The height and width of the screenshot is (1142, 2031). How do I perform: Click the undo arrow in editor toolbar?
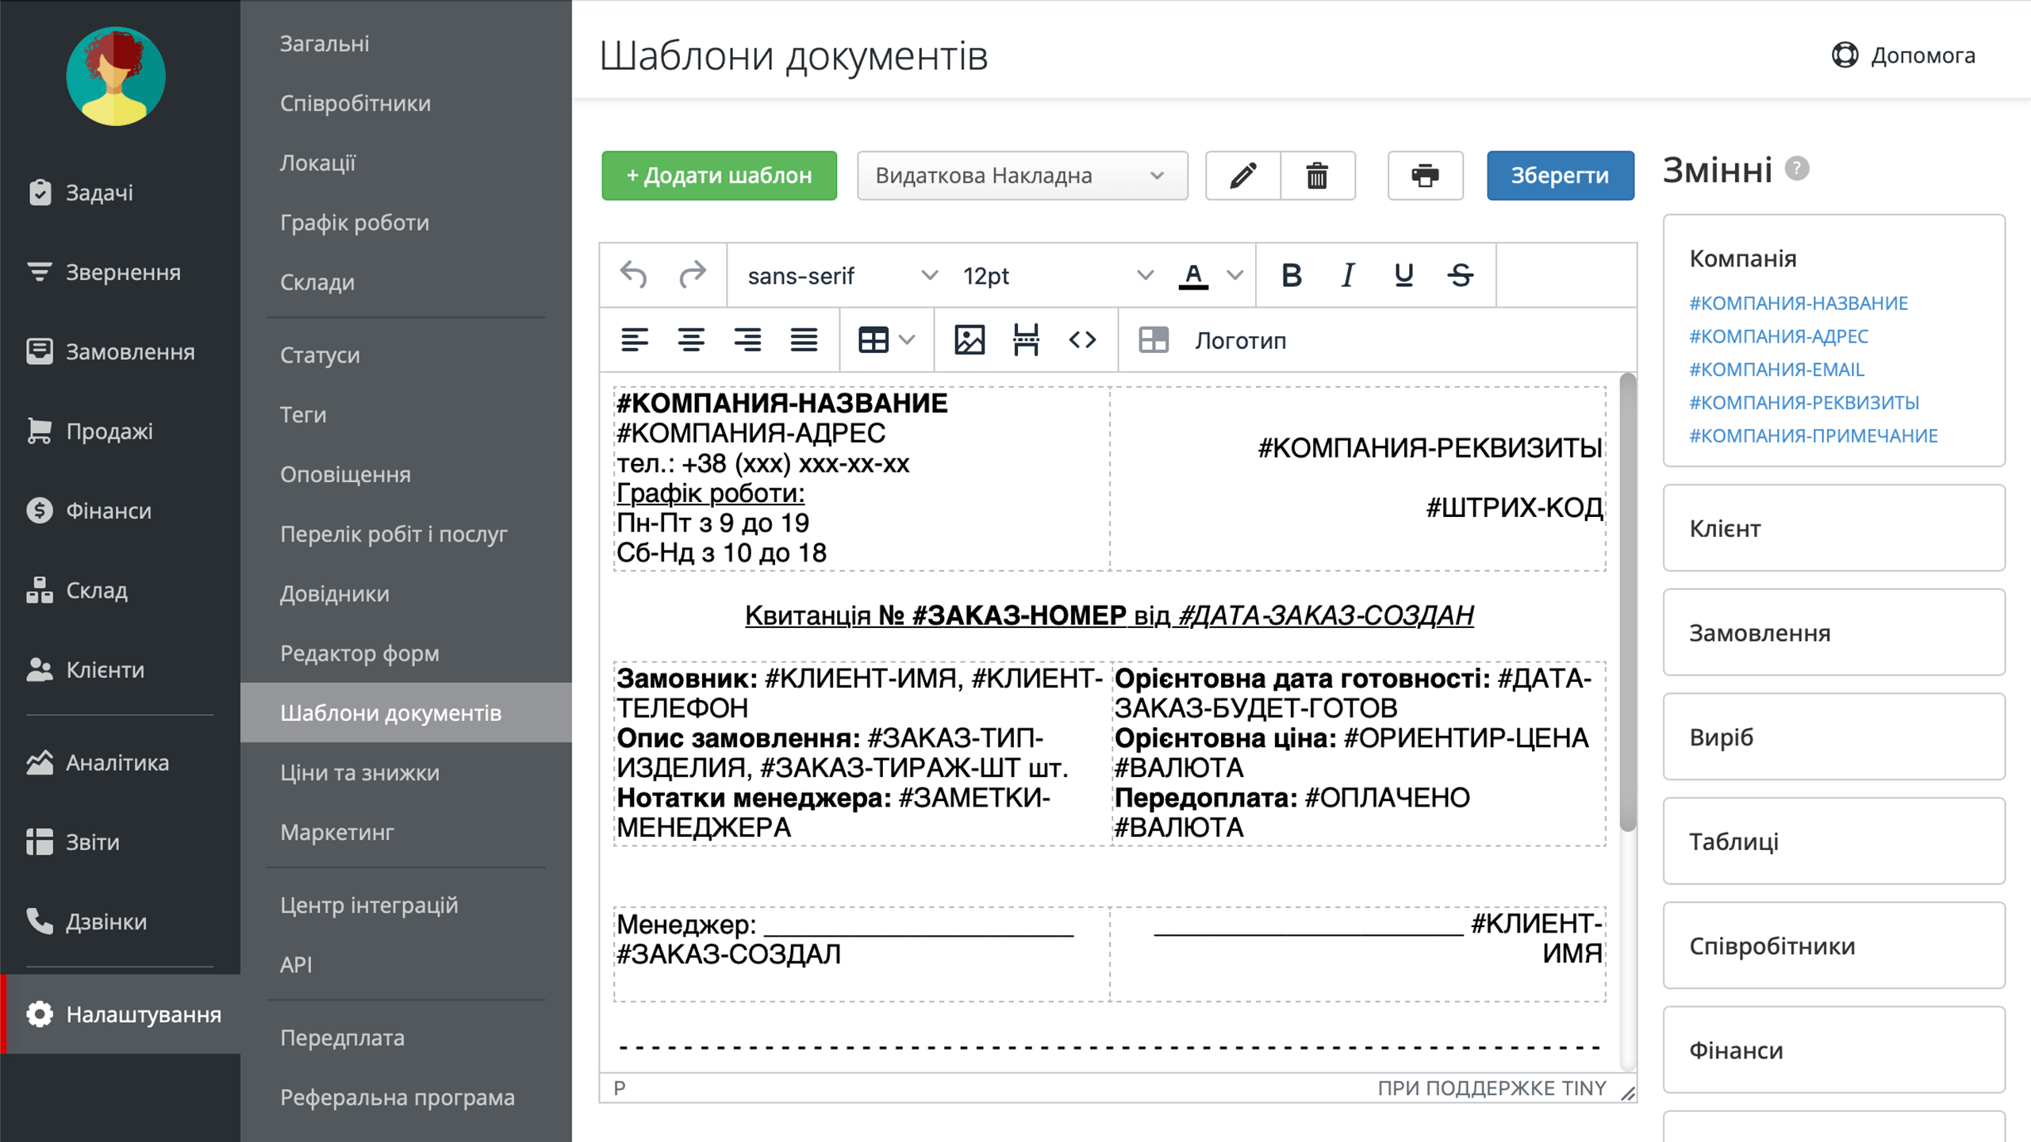pyautogui.click(x=633, y=275)
